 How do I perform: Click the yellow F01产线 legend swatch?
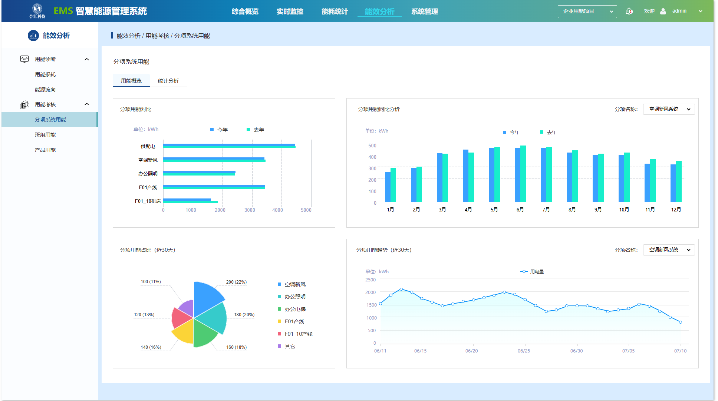click(279, 321)
